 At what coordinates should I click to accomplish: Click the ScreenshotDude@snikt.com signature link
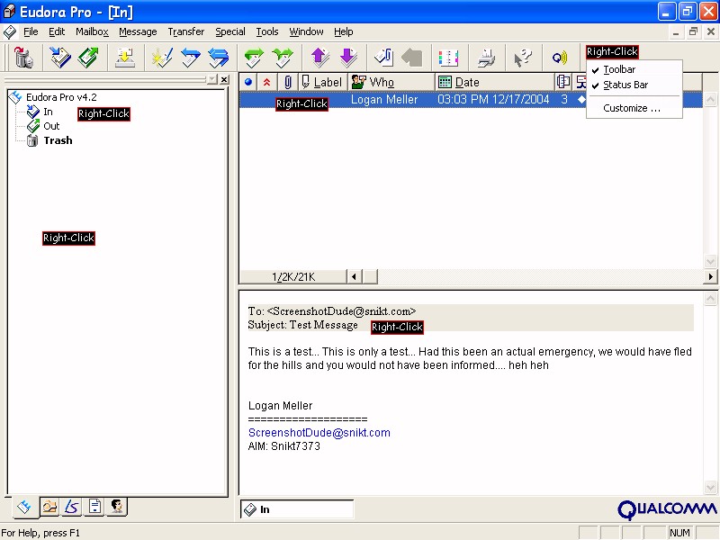(x=319, y=433)
